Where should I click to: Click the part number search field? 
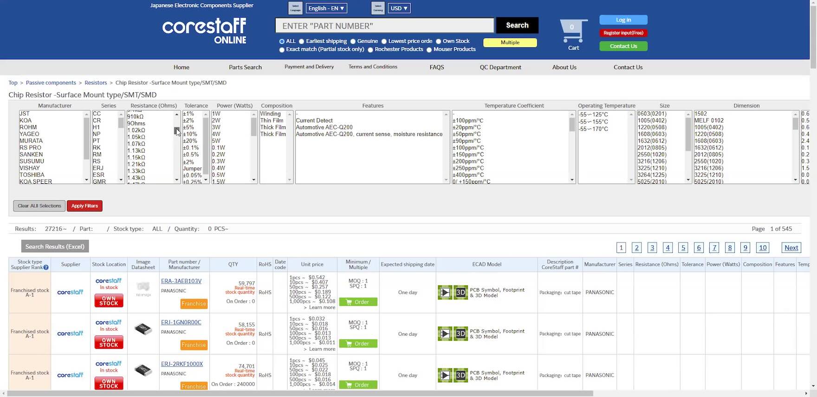pos(384,26)
